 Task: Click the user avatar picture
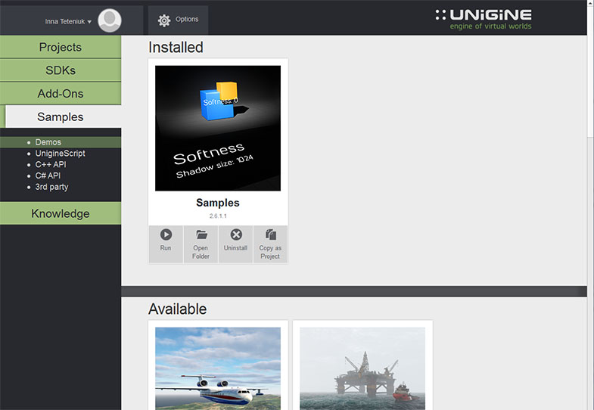pyautogui.click(x=110, y=20)
